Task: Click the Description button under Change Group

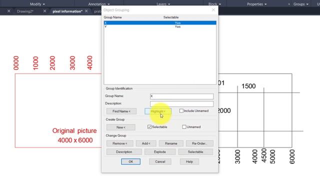Action: point(124,152)
